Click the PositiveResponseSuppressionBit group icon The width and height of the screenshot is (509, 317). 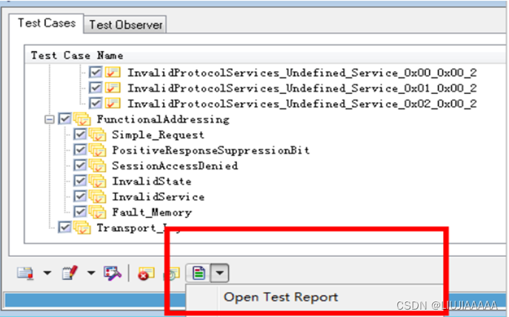point(97,150)
